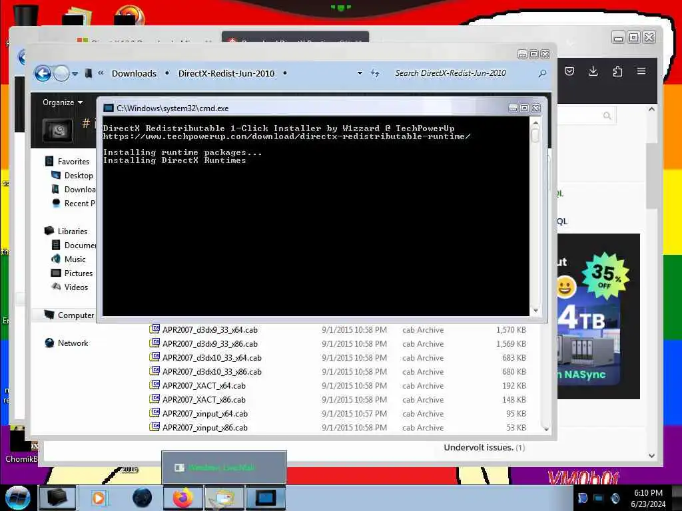
Task: Select file APR2007_d3dx9_33_x64.cab
Action: point(210,330)
